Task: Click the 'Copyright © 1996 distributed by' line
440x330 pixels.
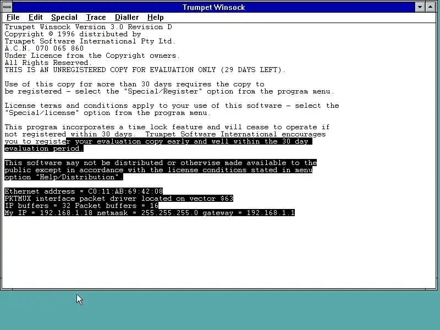Action: coord(73,34)
